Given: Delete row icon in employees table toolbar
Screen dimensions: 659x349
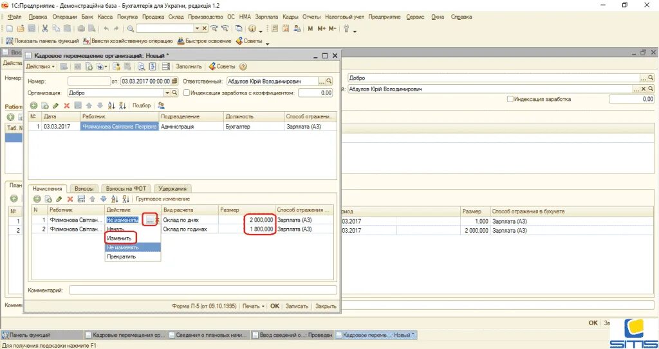Looking at the screenshot, I should tap(66, 105).
